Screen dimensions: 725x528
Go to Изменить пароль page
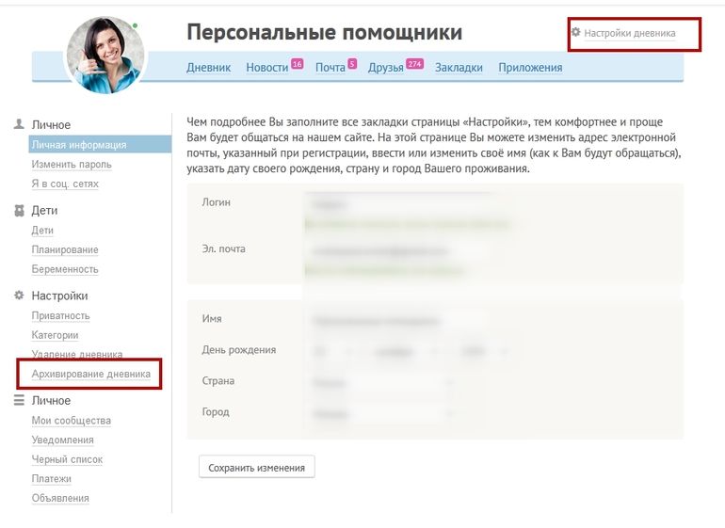click(x=72, y=165)
